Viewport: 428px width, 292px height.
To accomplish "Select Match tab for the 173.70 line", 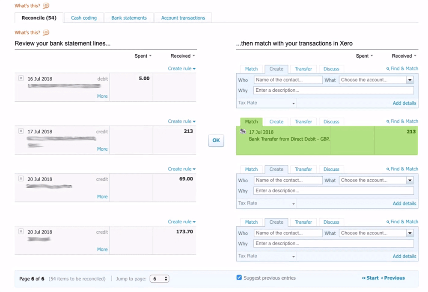I will coord(251,222).
